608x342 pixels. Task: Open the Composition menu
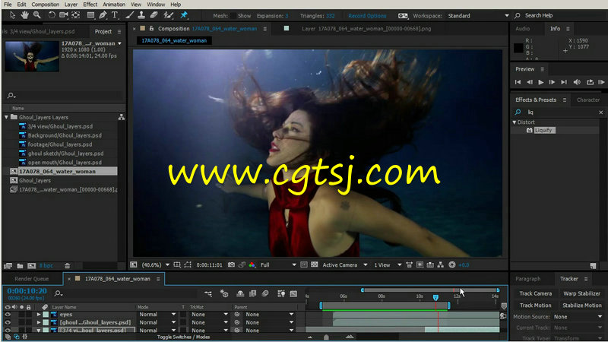[x=46, y=5]
